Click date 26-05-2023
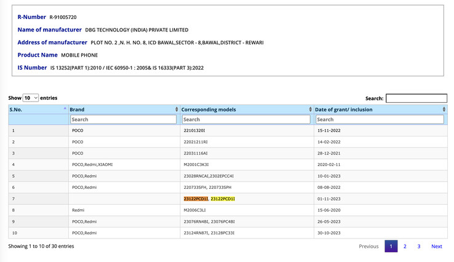 (x=329, y=221)
